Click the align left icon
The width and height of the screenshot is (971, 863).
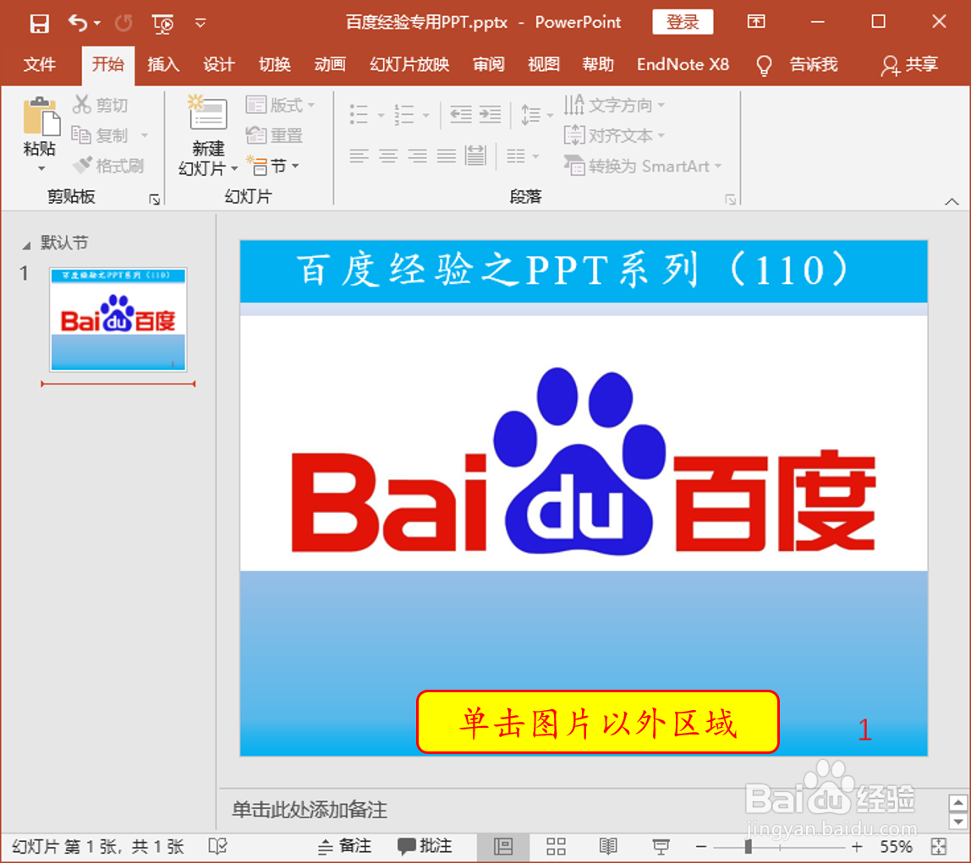(x=359, y=156)
